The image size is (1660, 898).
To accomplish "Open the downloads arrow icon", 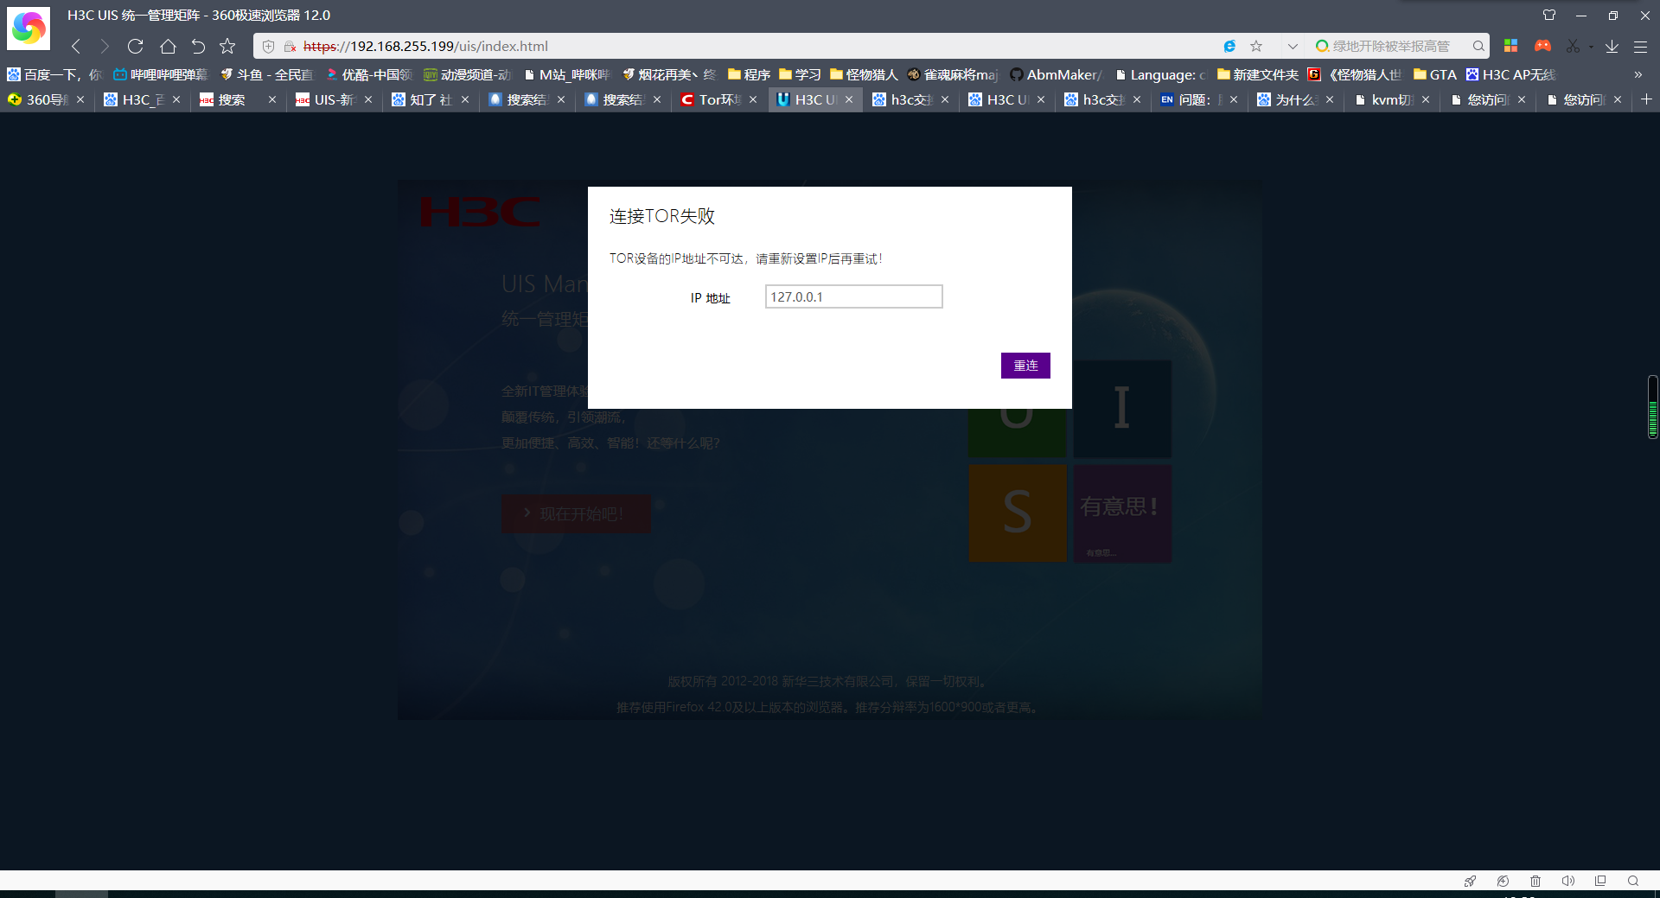I will pyautogui.click(x=1612, y=47).
